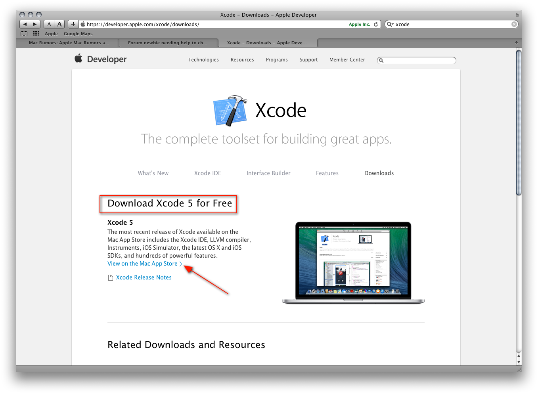538x394 pixels.
Task: Reload the page with the refresh icon
Action: point(376,24)
